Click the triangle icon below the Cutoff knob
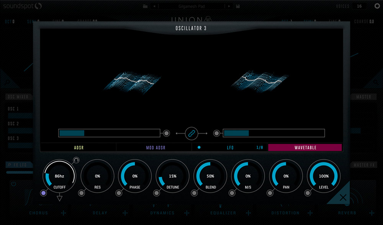 59,198
